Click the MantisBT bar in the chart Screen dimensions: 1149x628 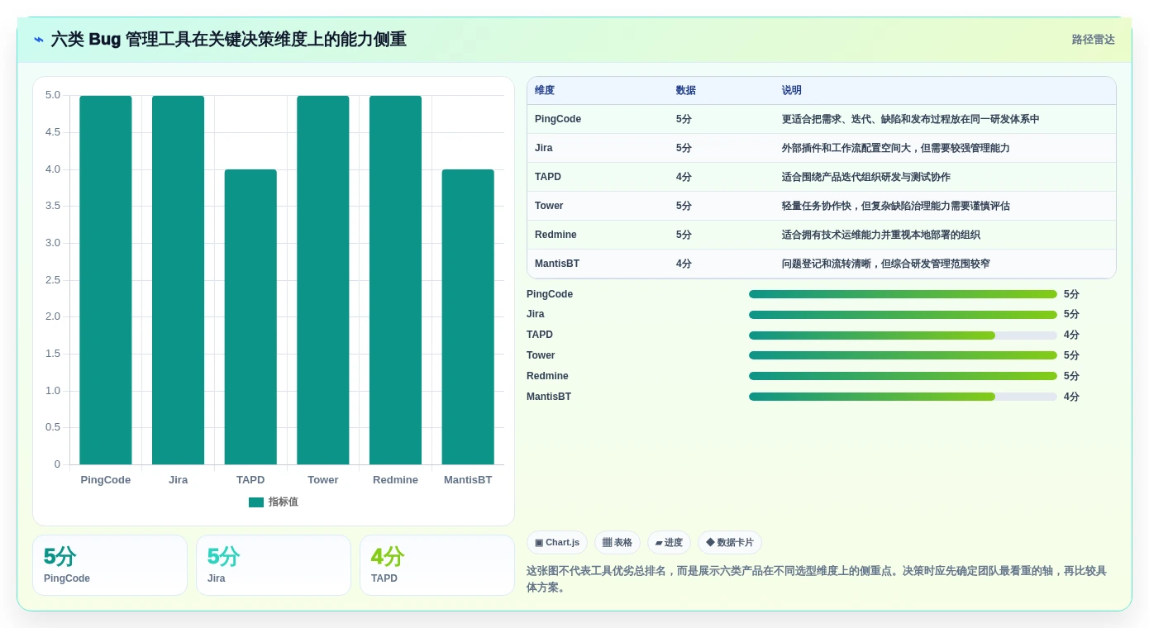pos(468,316)
